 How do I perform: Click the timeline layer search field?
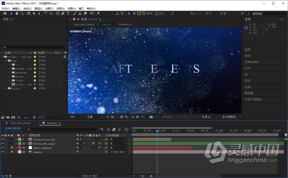click(62, 129)
